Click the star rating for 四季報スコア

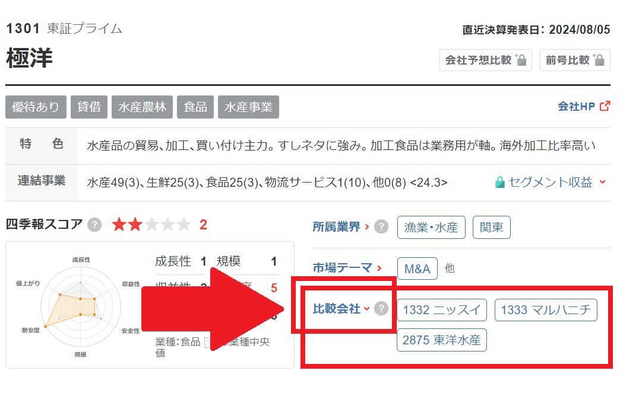151,224
